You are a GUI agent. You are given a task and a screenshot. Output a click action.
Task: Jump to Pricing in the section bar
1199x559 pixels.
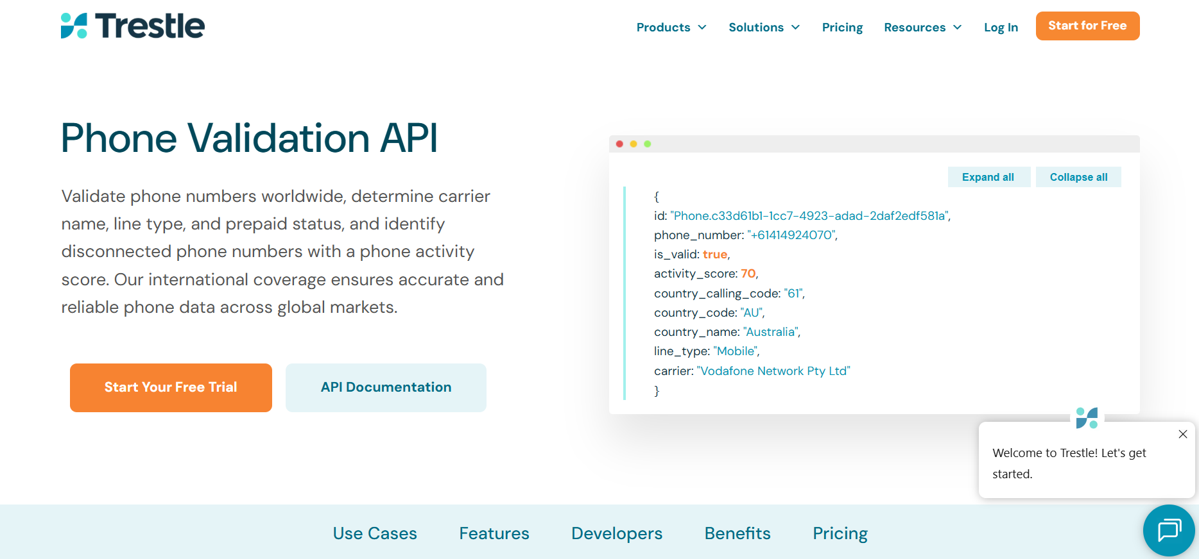840,533
